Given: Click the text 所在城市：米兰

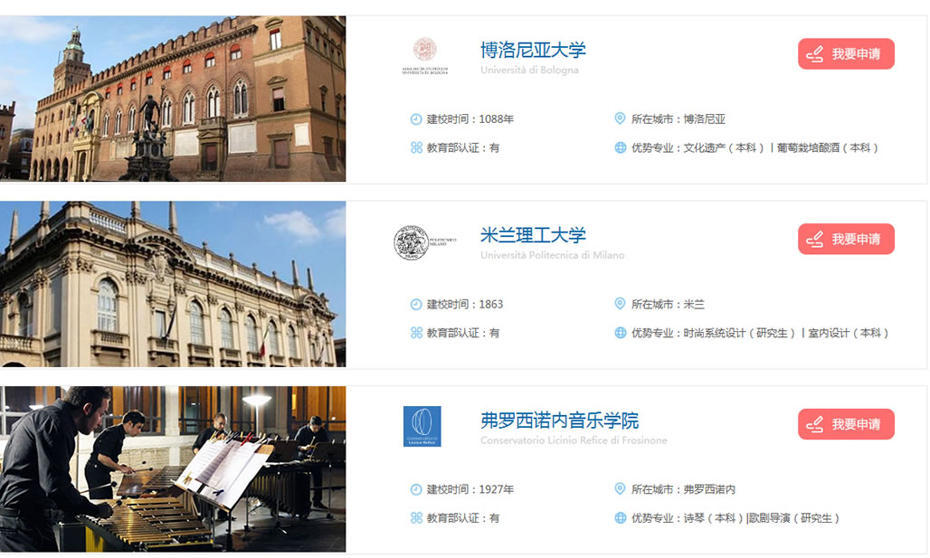Looking at the screenshot, I should click(668, 304).
